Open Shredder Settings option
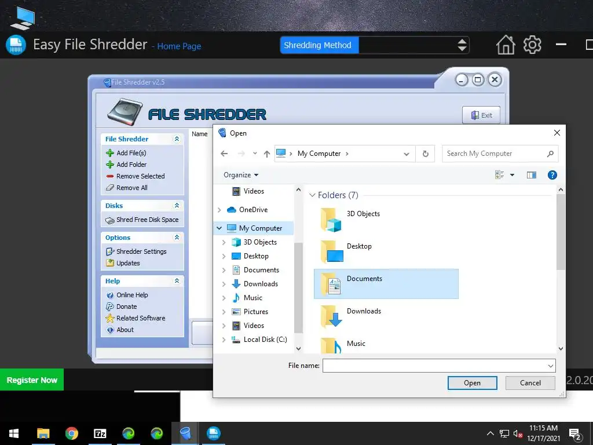The image size is (593, 445). [x=141, y=251]
